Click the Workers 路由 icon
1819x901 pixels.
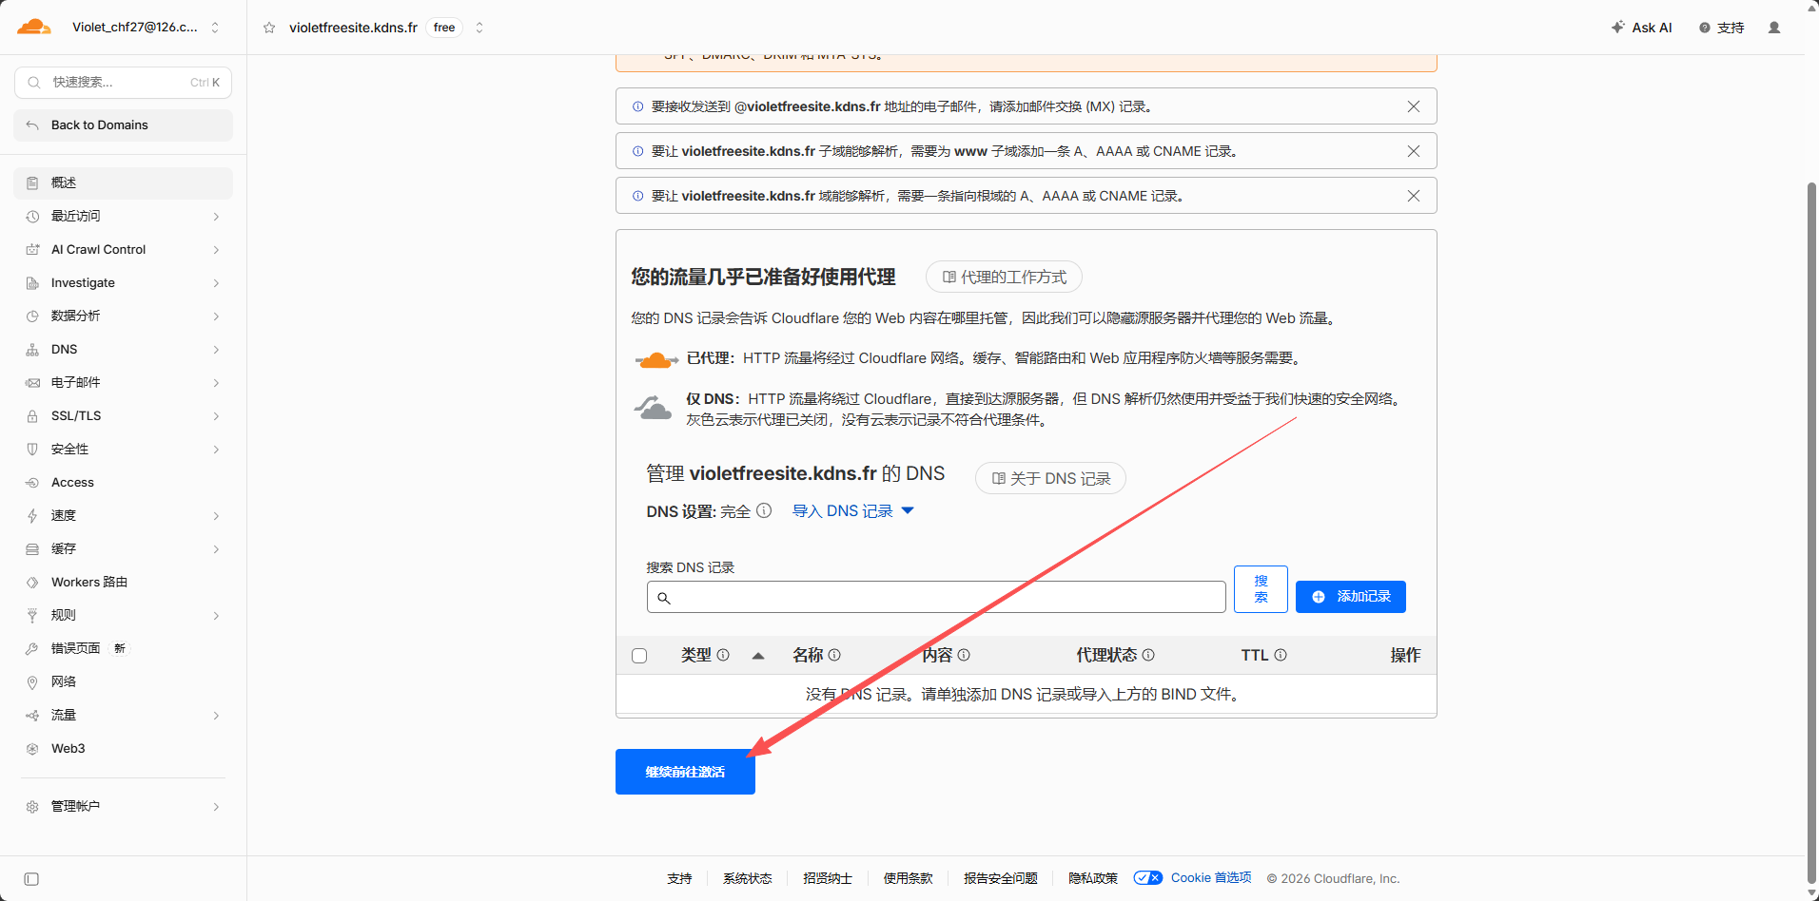[32, 583]
